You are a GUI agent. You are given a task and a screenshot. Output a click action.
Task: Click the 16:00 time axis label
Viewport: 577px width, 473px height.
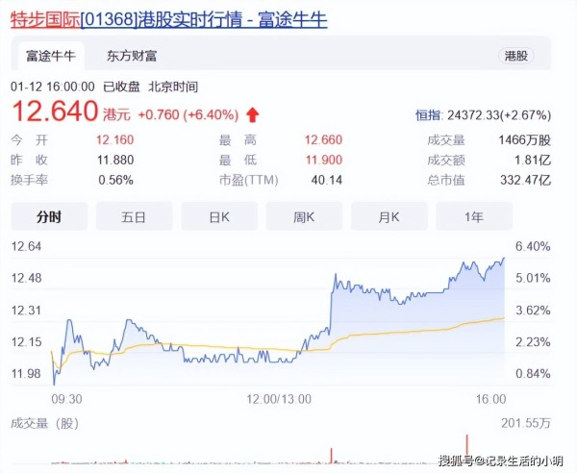tap(490, 399)
